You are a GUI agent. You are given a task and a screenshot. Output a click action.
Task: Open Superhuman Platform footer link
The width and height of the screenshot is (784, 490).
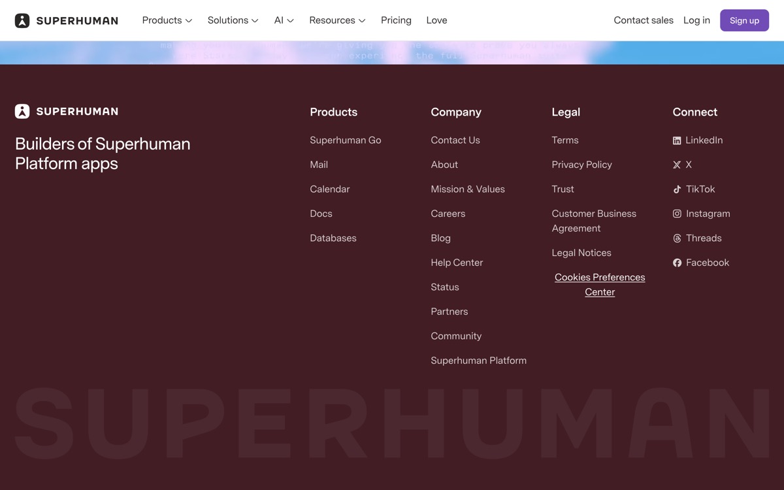(479, 361)
